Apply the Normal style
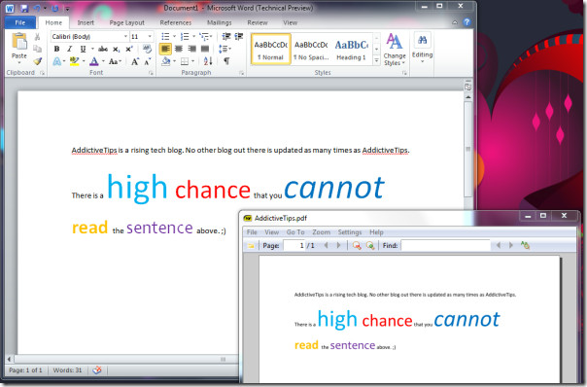Image resolution: width=587 pixels, height=387 pixels. point(271,49)
